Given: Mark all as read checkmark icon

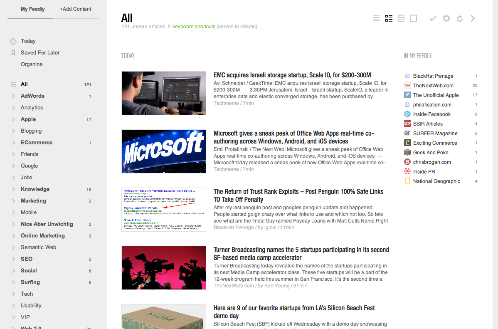Looking at the screenshot, I should pyautogui.click(x=433, y=18).
